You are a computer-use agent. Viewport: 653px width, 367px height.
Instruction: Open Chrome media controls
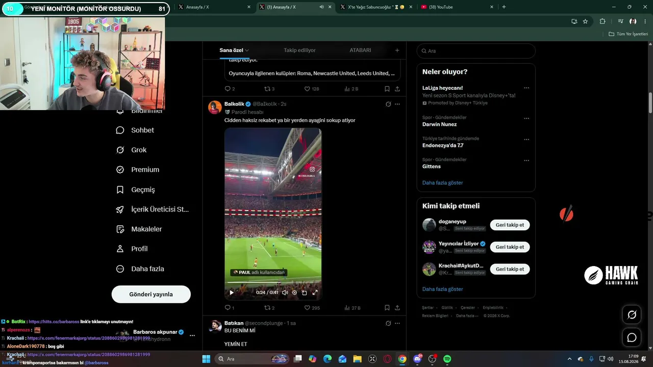620,21
